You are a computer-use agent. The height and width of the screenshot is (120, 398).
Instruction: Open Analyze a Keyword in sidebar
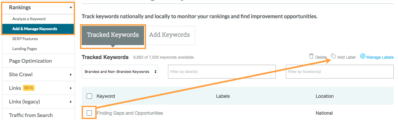[x=29, y=19]
